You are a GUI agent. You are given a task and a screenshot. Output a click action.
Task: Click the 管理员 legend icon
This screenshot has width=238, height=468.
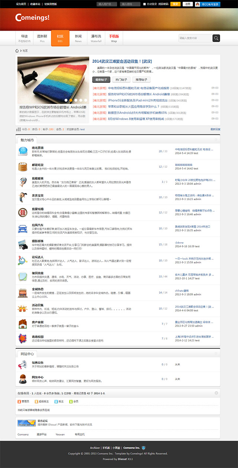point(19,401)
